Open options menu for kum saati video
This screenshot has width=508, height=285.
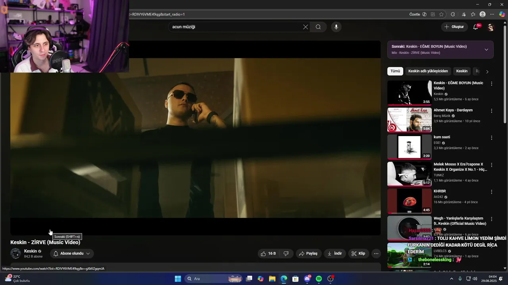tap(491, 138)
